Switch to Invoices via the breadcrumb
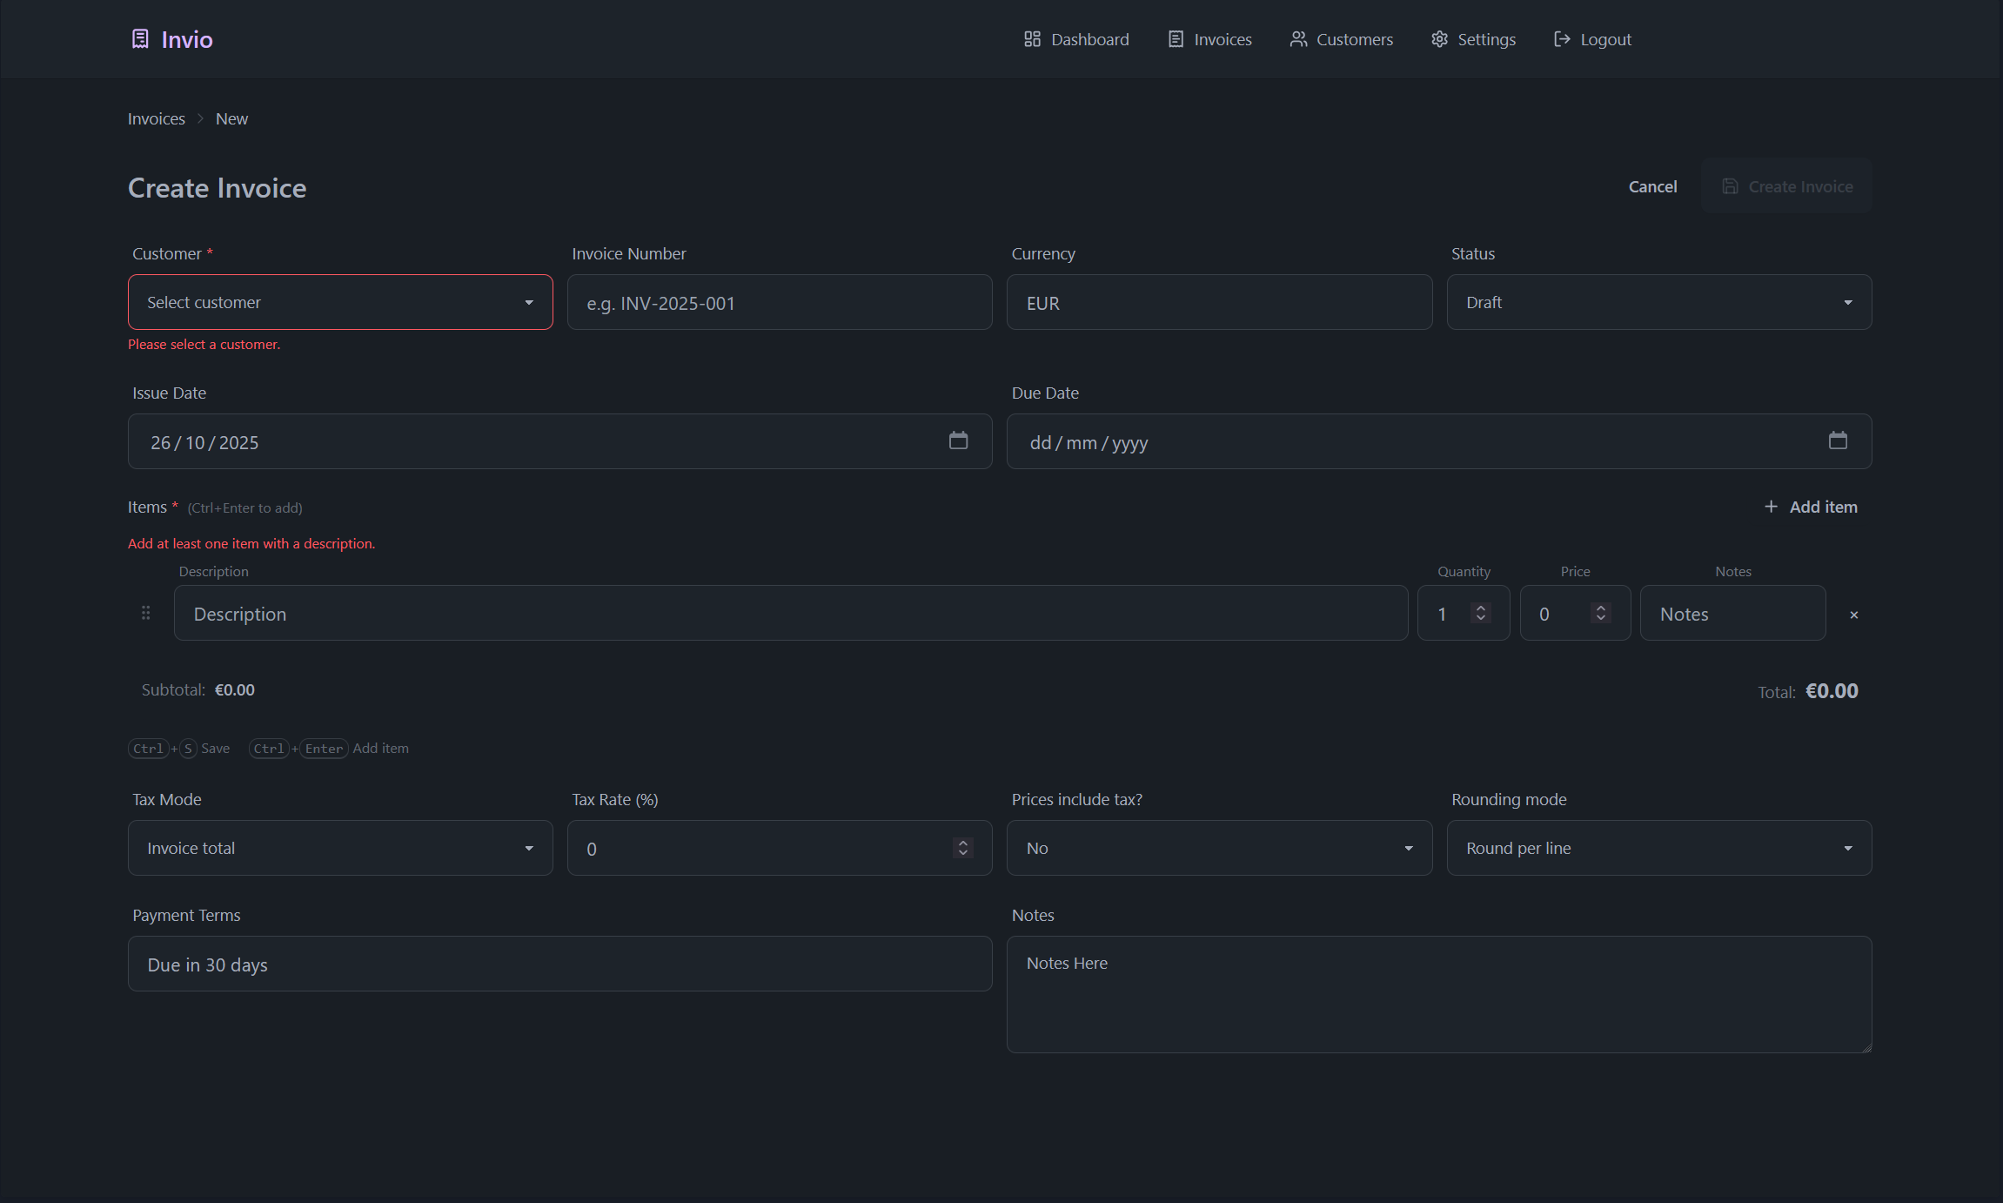 pyautogui.click(x=156, y=118)
